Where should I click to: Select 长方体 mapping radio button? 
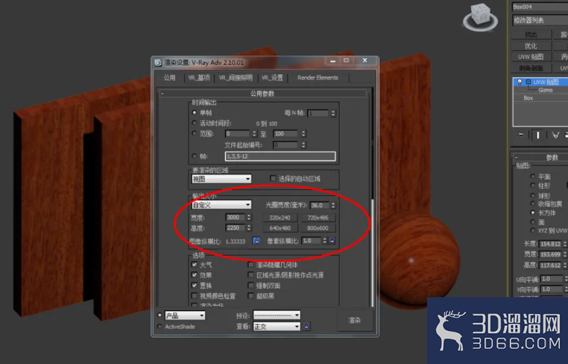pyautogui.click(x=533, y=213)
